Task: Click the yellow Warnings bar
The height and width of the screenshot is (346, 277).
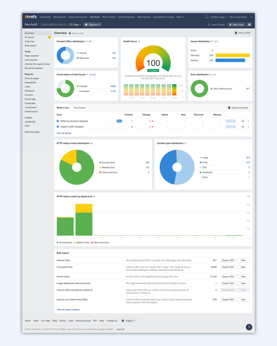Action: click(x=232, y=55)
